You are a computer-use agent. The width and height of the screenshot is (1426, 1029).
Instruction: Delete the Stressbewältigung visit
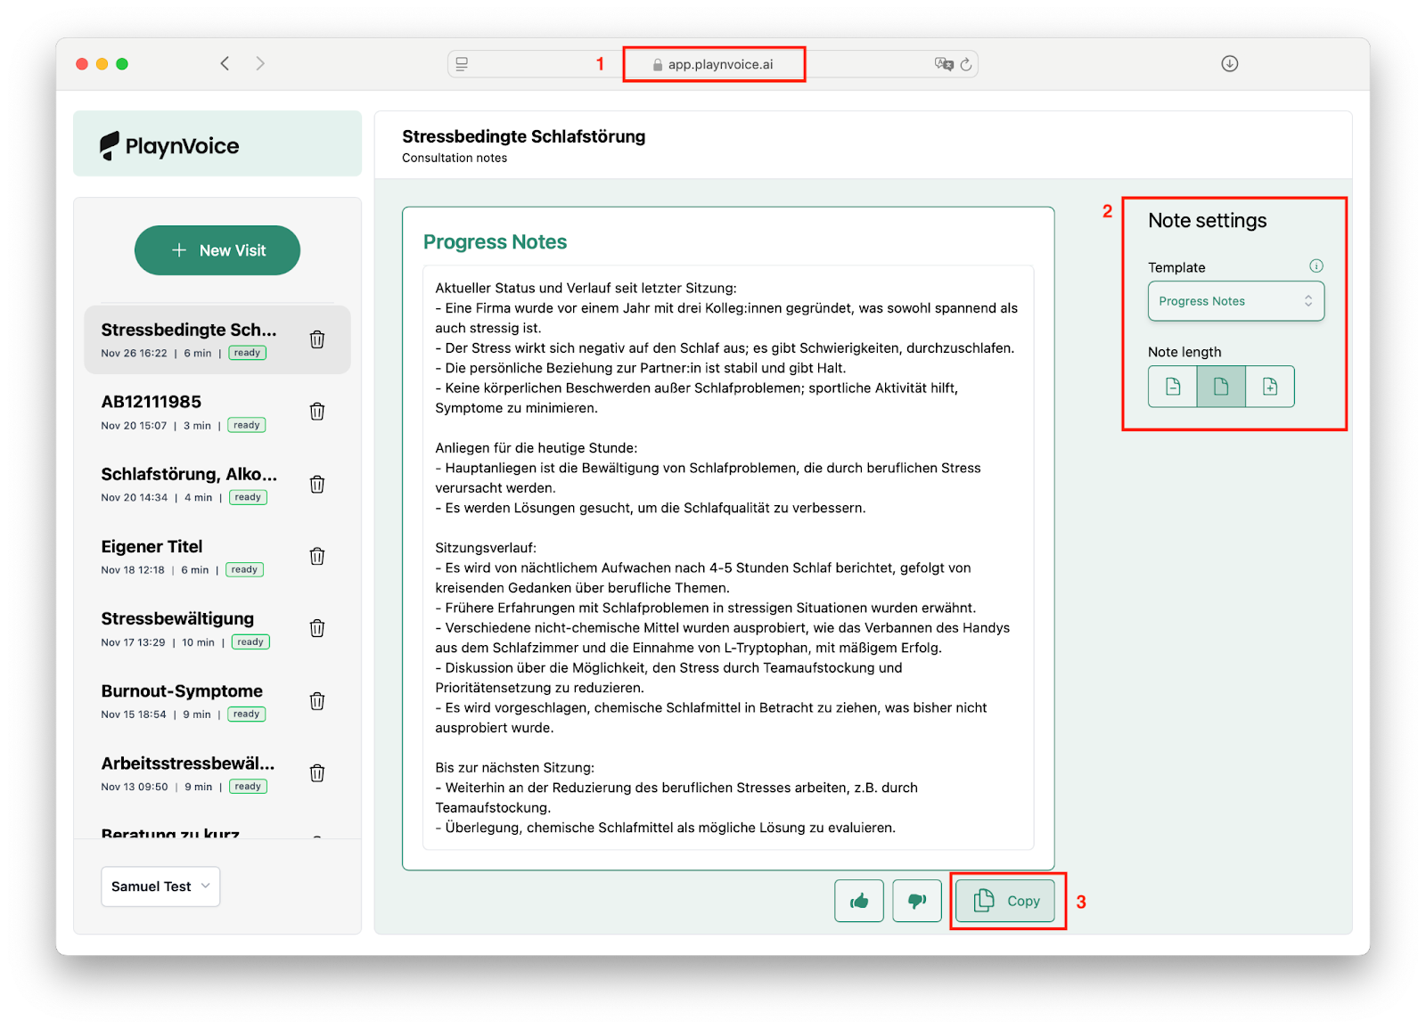(316, 629)
